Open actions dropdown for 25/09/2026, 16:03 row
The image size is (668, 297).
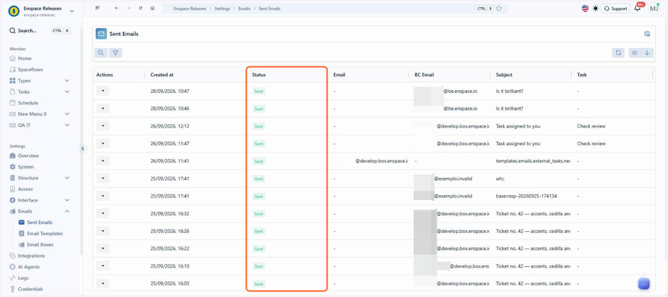pyautogui.click(x=103, y=284)
